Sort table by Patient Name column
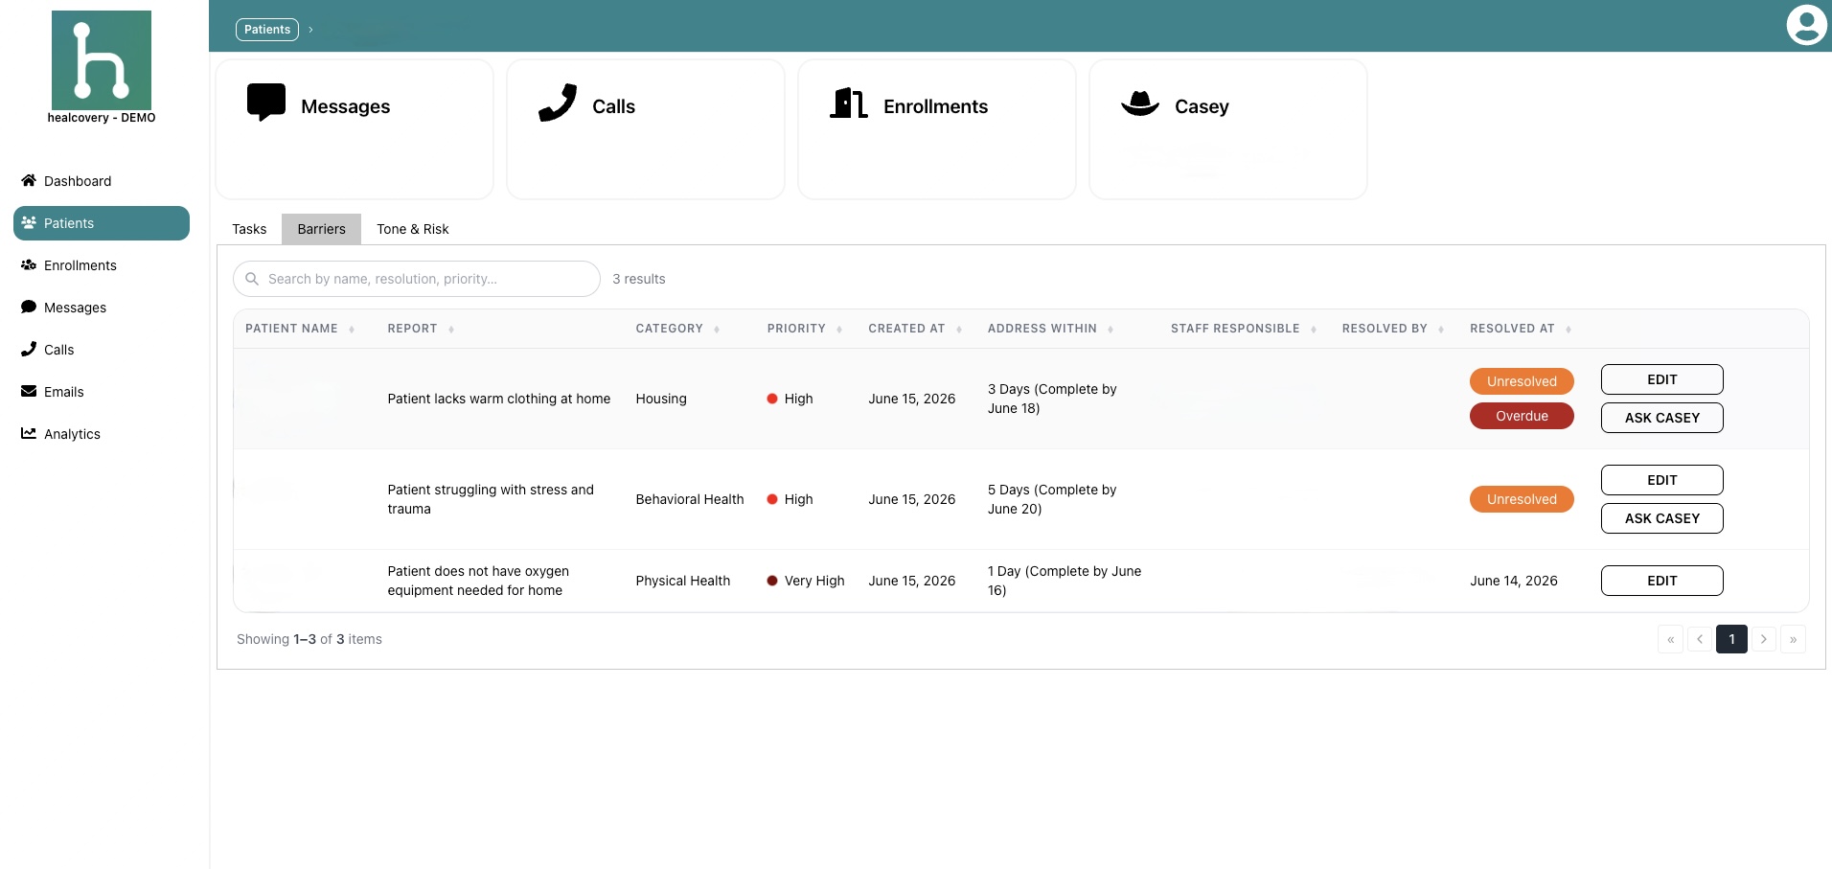This screenshot has height=869, width=1832. (300, 329)
